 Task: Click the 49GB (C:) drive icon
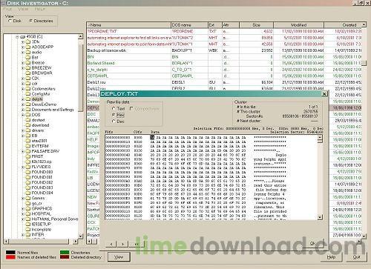[23, 37]
